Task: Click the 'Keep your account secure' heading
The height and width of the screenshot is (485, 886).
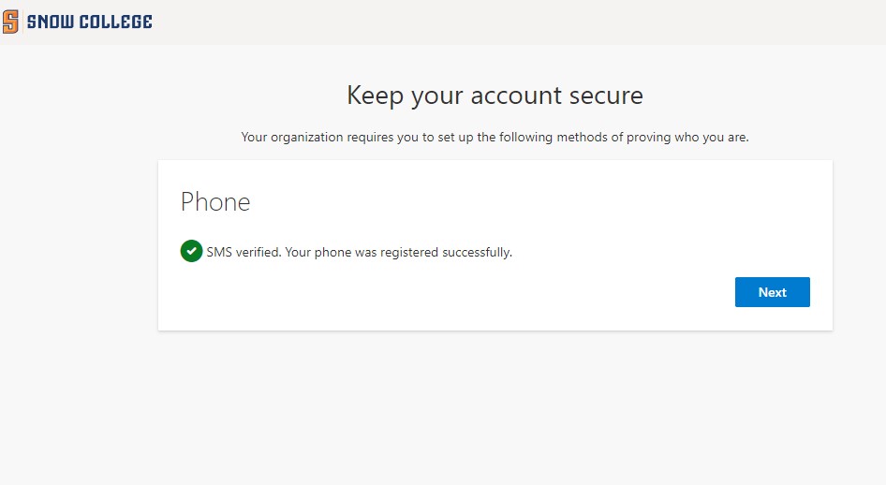Action: point(495,96)
